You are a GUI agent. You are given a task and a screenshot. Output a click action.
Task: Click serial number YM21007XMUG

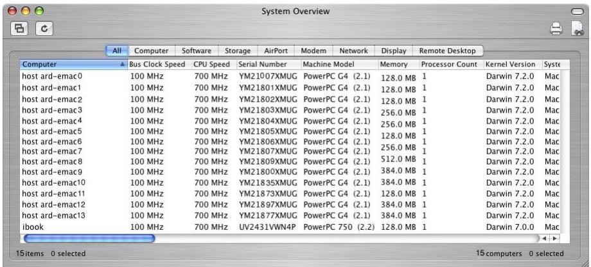coord(268,76)
